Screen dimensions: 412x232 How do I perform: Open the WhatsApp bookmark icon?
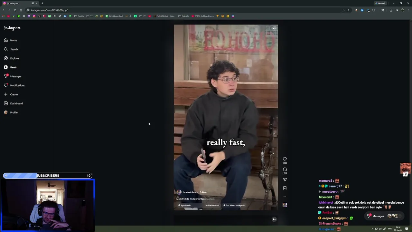[x=50, y=16]
